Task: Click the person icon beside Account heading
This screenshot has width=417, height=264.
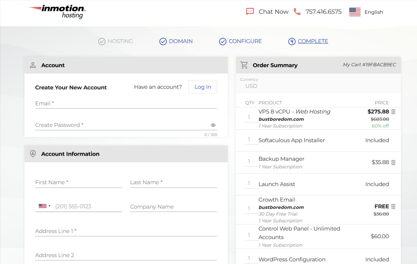Action: click(x=33, y=65)
